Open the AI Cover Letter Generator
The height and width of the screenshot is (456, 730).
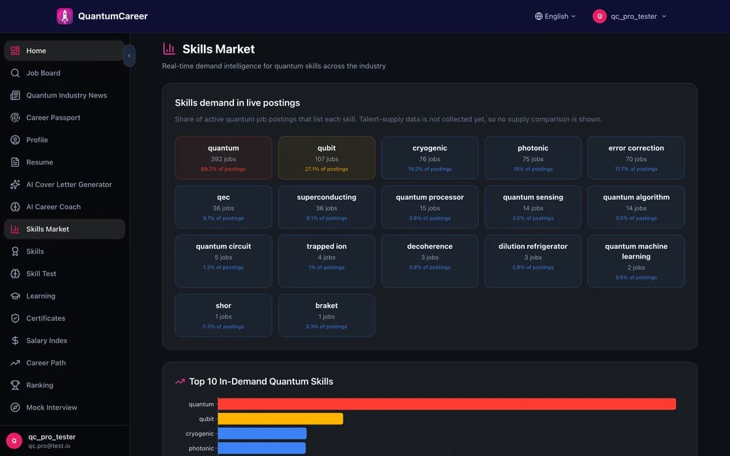65,185
